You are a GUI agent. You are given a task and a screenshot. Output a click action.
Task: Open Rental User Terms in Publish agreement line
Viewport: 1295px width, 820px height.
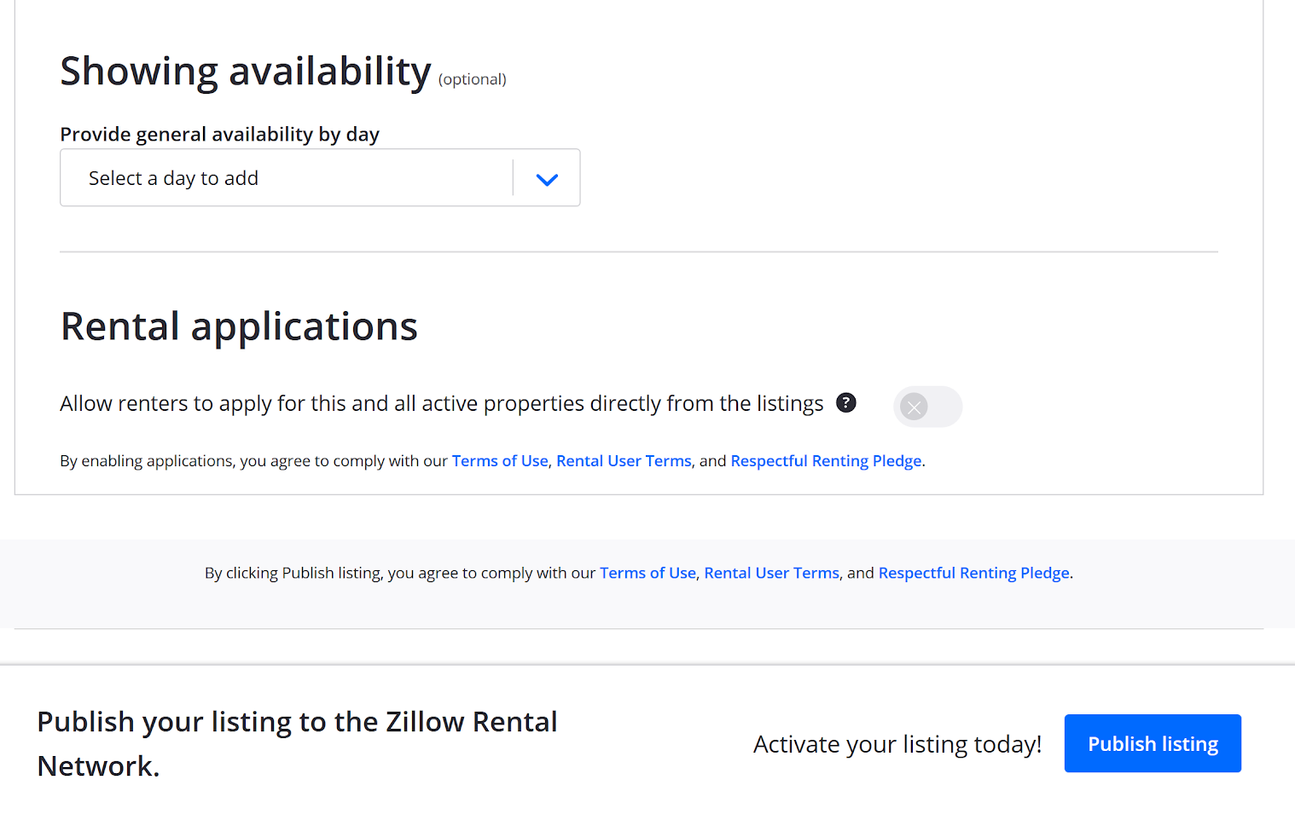coord(772,573)
